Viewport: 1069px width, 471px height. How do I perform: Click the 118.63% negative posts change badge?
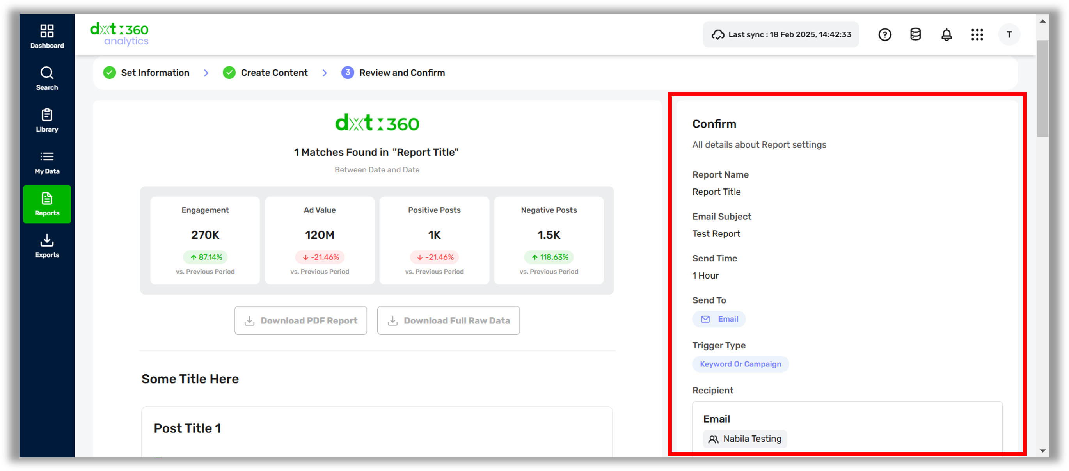tap(549, 257)
